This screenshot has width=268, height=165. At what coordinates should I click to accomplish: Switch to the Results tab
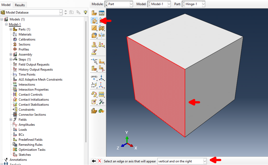click(20, 5)
